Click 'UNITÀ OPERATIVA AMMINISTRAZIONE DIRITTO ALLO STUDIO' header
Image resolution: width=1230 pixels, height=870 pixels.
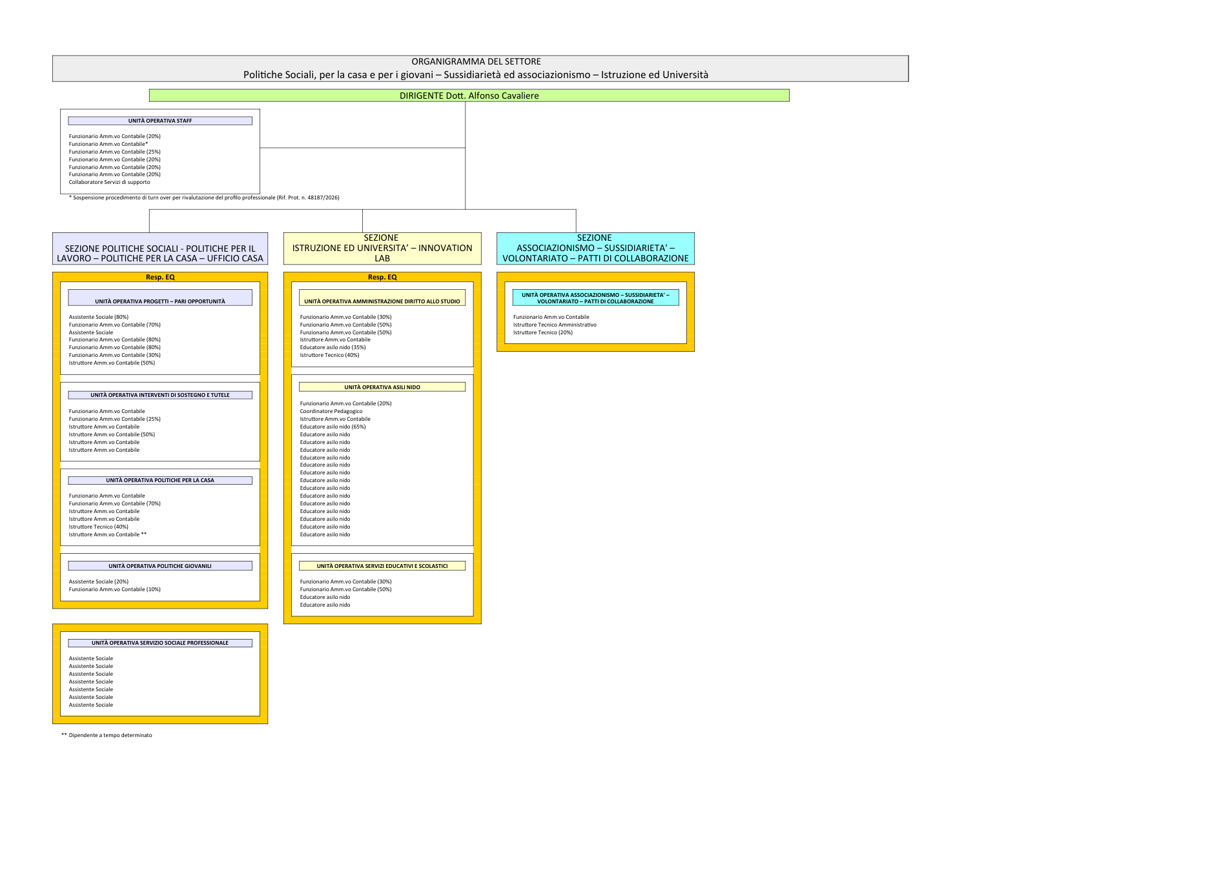tap(382, 298)
